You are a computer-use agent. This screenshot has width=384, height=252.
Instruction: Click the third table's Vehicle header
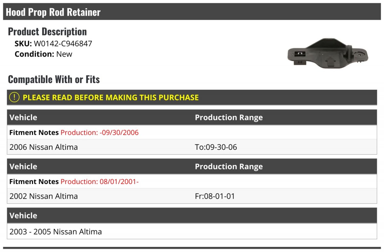click(x=23, y=216)
